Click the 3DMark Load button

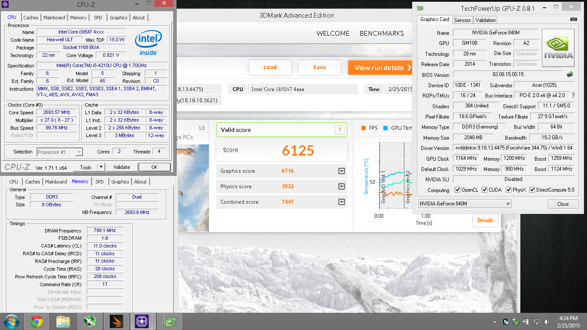pos(270,67)
